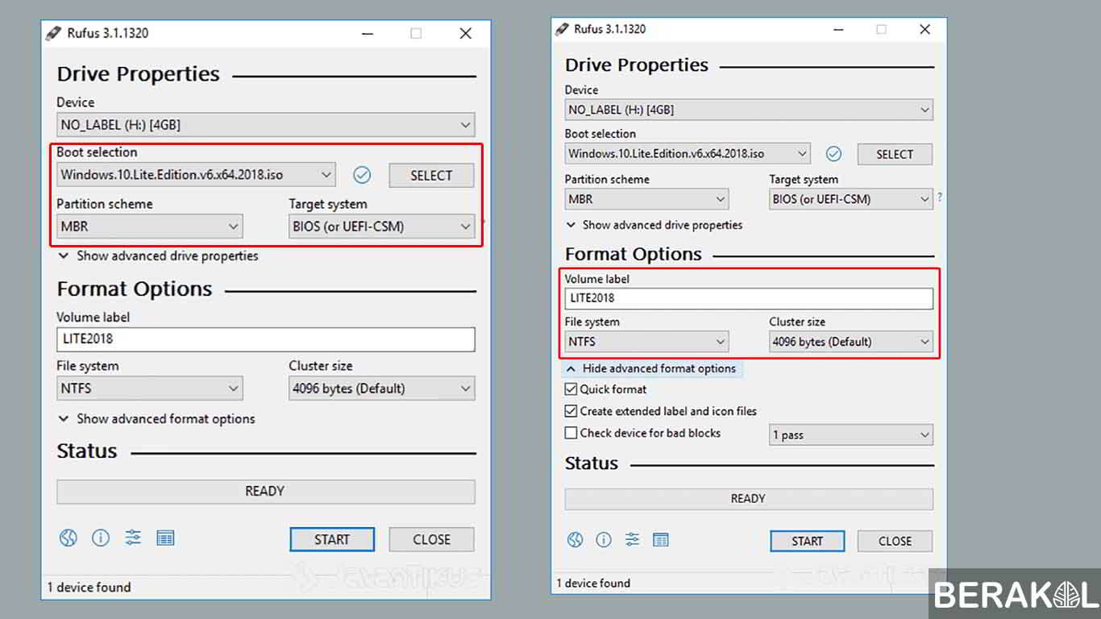Image resolution: width=1101 pixels, height=619 pixels.
Task: Click '1 device found' status in right window
Action: click(x=593, y=583)
